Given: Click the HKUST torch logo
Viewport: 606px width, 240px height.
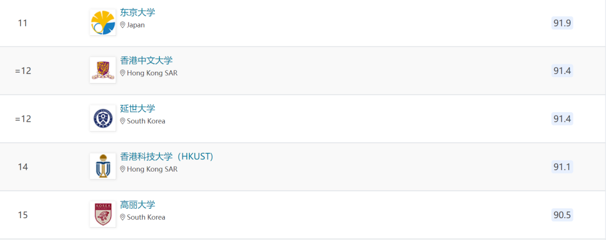Looking at the screenshot, I should click(x=103, y=166).
